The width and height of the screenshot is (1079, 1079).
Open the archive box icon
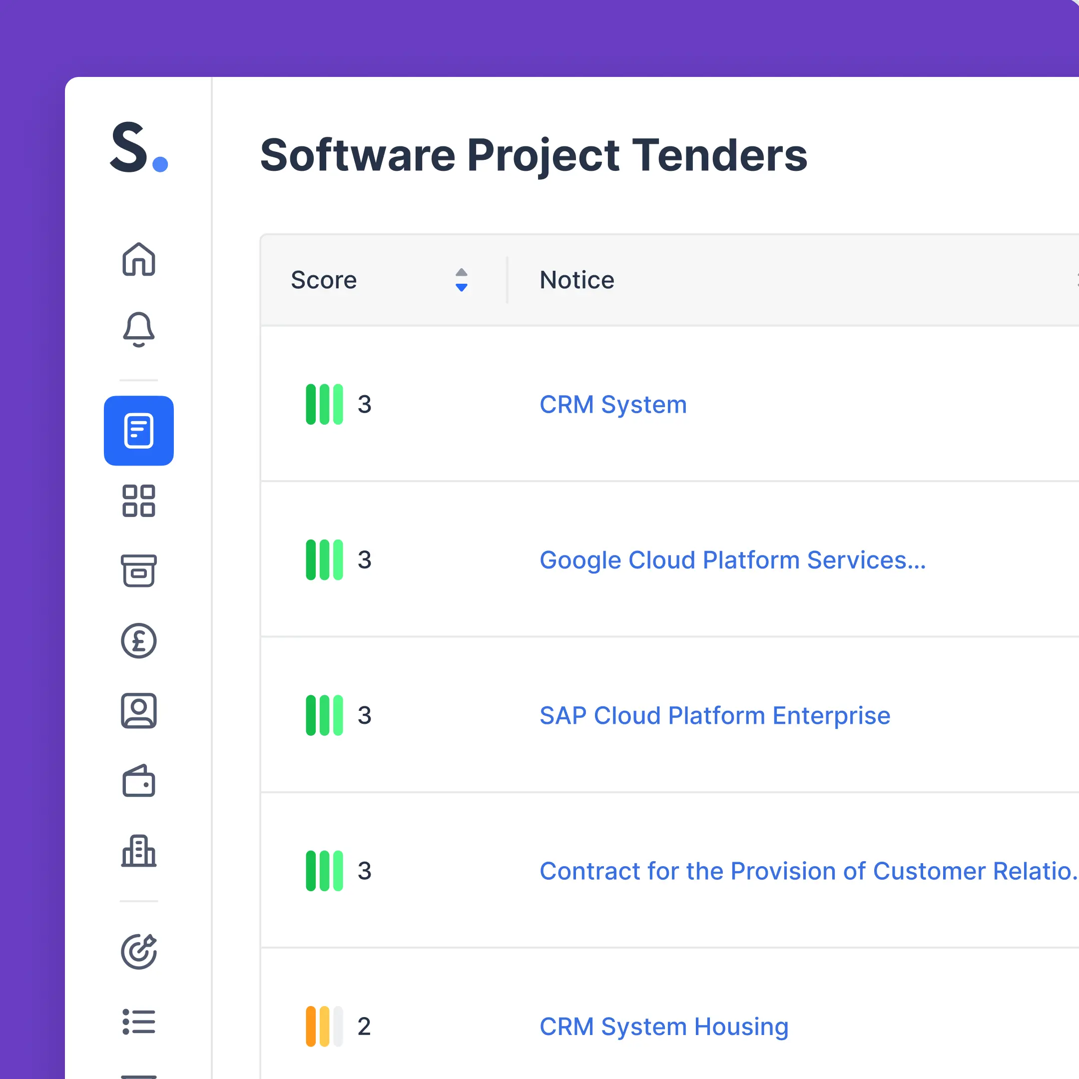click(x=138, y=571)
